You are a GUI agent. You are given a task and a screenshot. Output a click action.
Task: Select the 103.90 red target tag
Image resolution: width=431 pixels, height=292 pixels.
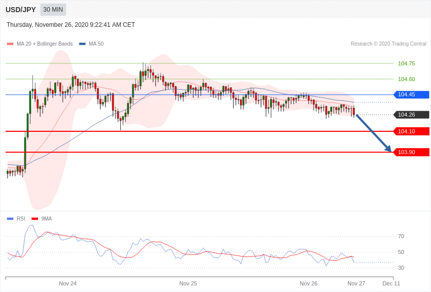[412, 152]
